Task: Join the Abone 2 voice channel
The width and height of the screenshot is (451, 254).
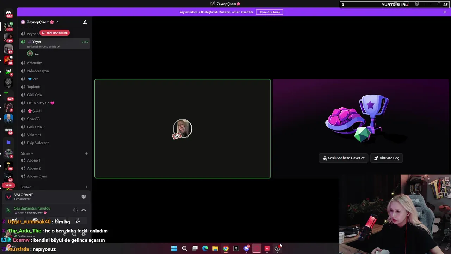Action: [54, 168]
